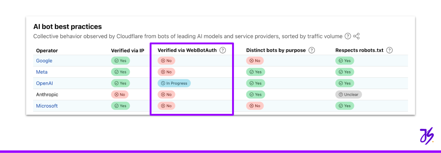
Task: Open the Google operator link
Action: pos(44,61)
